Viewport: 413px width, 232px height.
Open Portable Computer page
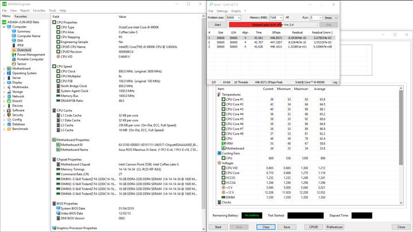pos(30,59)
